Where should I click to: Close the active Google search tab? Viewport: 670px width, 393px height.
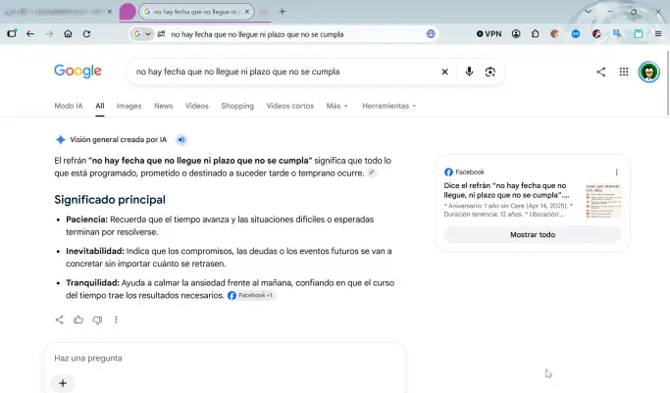click(x=247, y=12)
